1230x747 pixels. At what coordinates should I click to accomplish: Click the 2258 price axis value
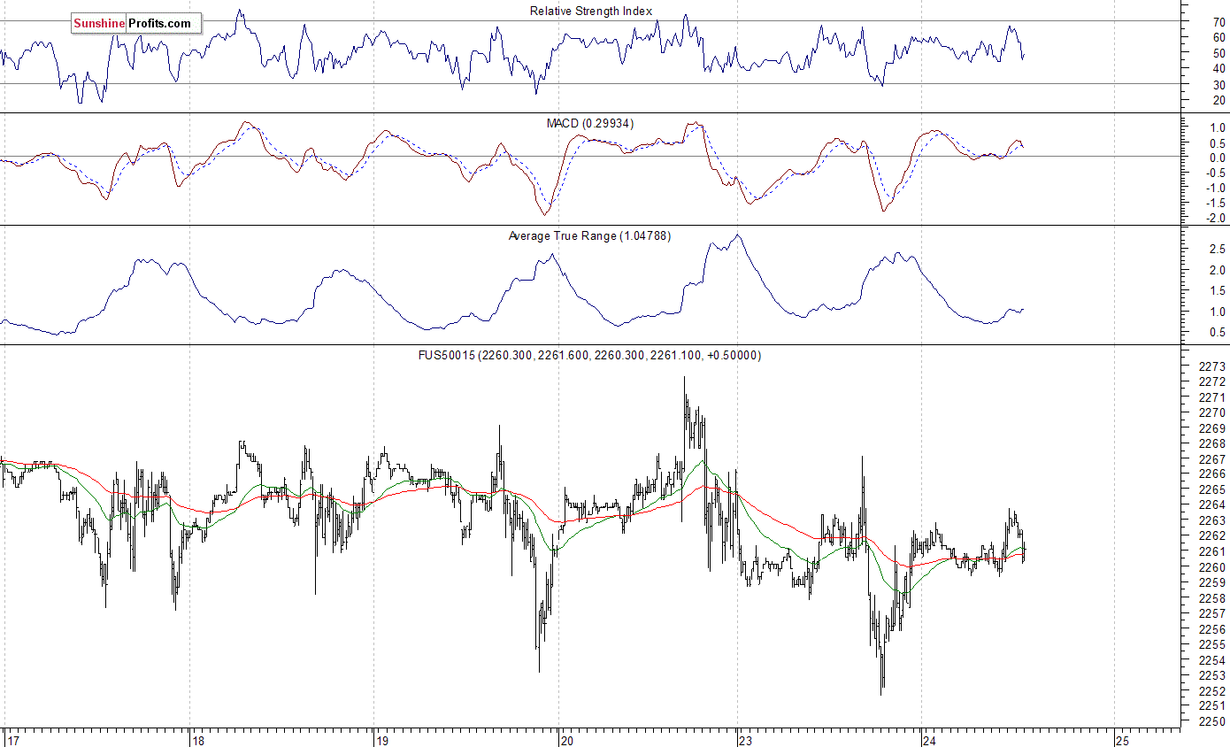tap(1211, 598)
